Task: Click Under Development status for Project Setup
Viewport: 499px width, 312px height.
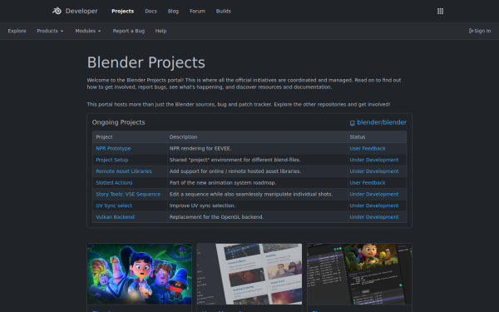Action: click(374, 160)
